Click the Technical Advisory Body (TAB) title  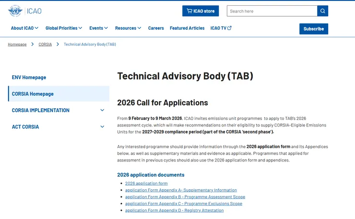click(185, 76)
